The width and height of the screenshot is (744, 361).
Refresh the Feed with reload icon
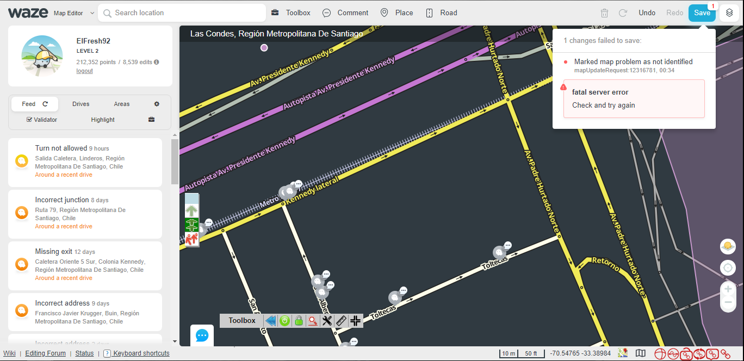(46, 104)
